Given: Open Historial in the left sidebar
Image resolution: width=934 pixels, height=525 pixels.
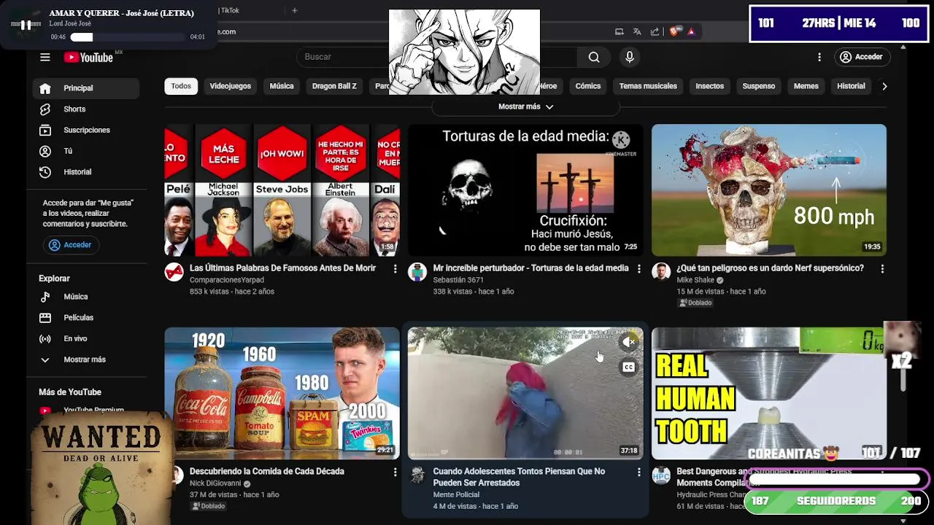Looking at the screenshot, I should pyautogui.click(x=86, y=172).
